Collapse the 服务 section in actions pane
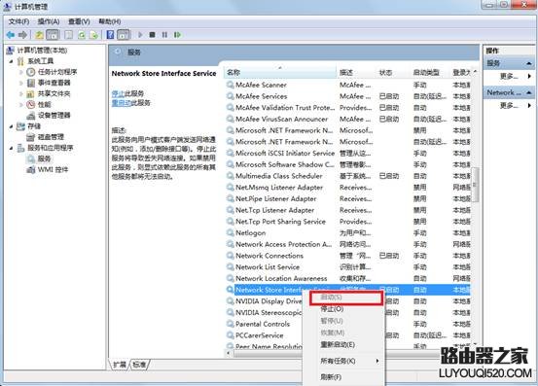This screenshot has width=538, height=386. [x=528, y=63]
